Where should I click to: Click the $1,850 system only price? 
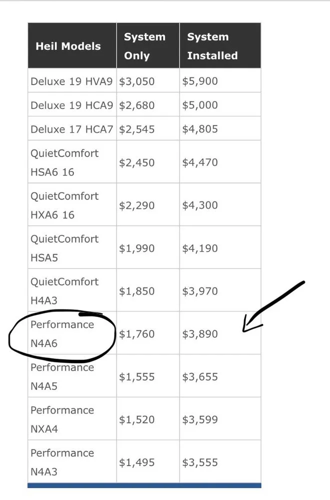137,291
